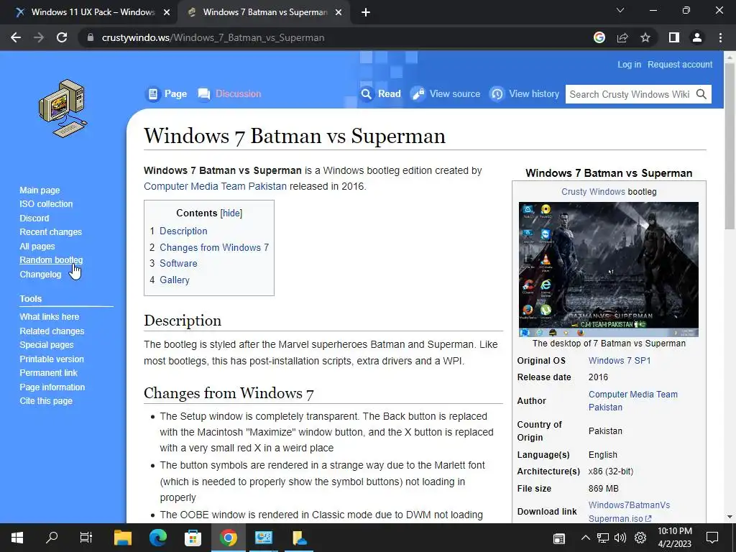Open the volume speaker tray icon
Image resolution: width=736 pixels, height=552 pixels.
pyautogui.click(x=620, y=538)
